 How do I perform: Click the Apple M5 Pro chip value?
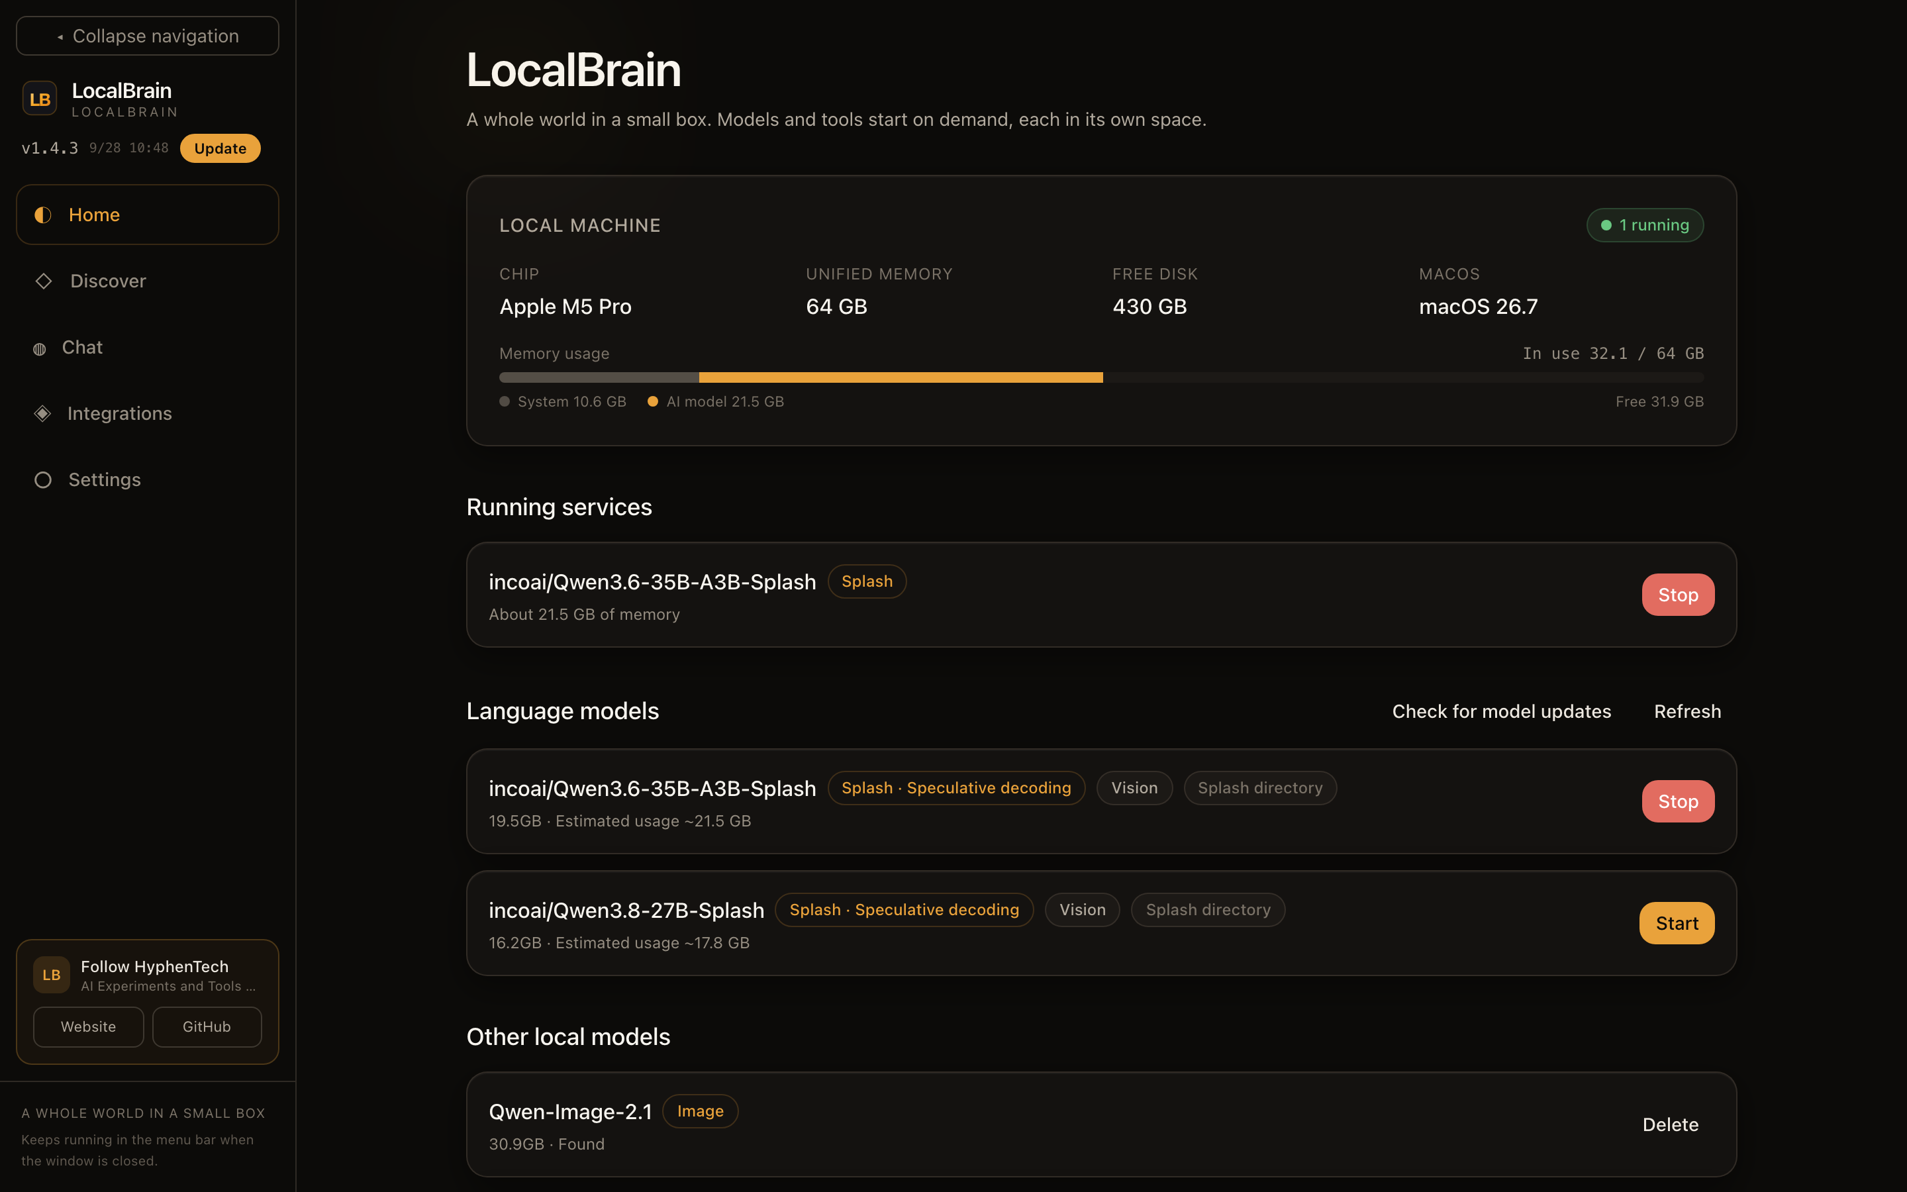[x=565, y=307]
